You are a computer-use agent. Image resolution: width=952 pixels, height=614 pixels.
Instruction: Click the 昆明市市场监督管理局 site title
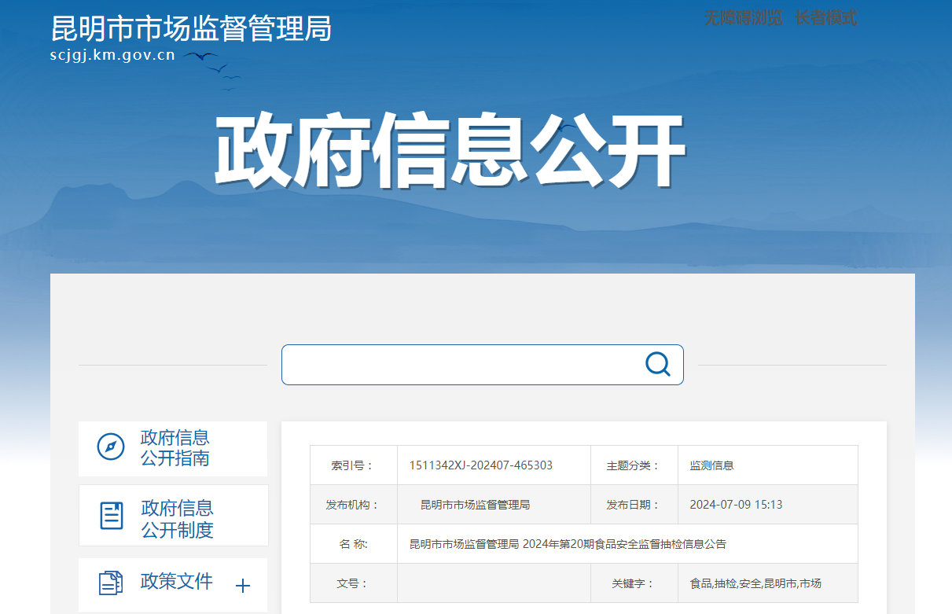point(191,28)
